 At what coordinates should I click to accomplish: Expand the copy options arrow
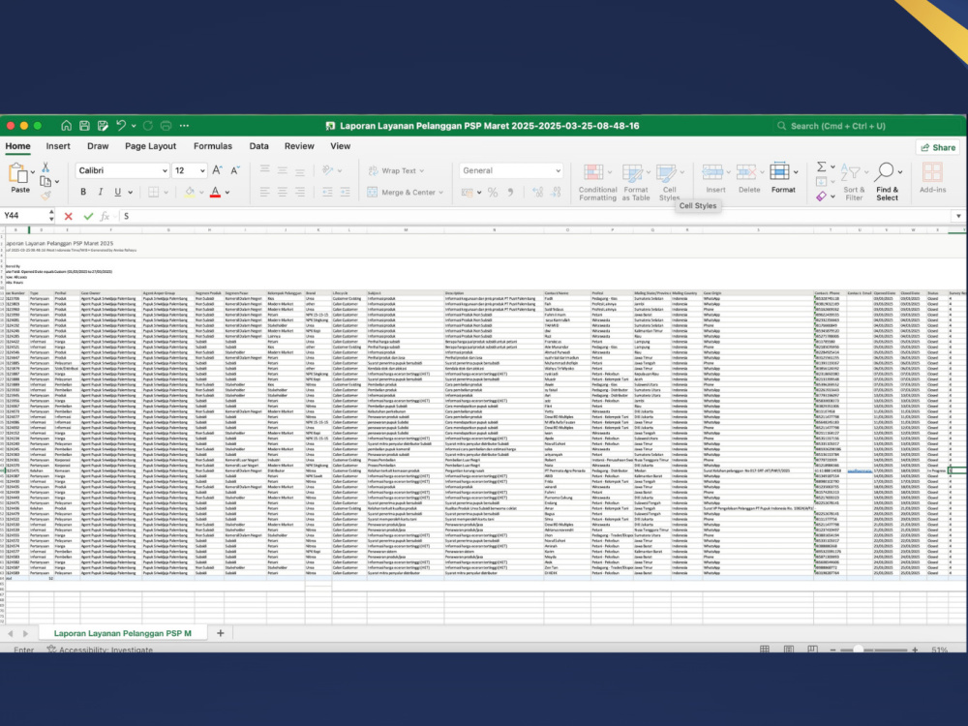(57, 182)
